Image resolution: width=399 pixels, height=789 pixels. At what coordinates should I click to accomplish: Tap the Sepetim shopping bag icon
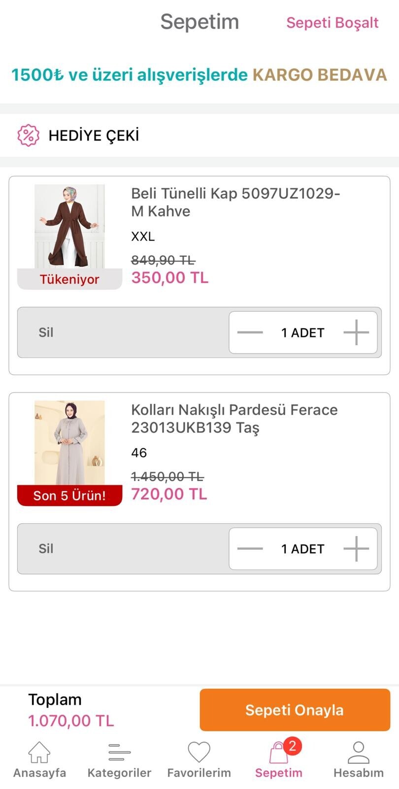(x=279, y=753)
